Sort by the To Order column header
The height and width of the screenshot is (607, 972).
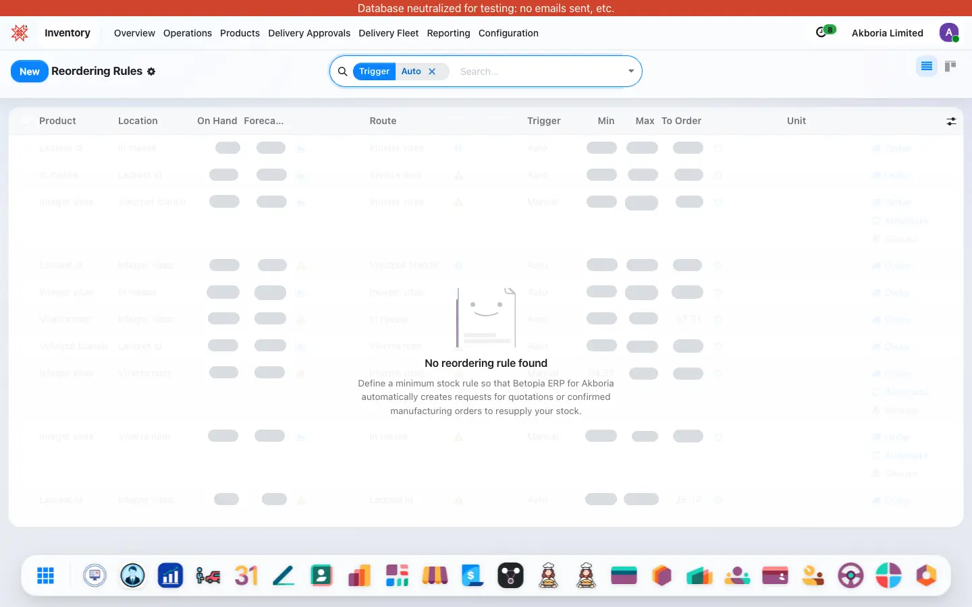click(x=681, y=121)
